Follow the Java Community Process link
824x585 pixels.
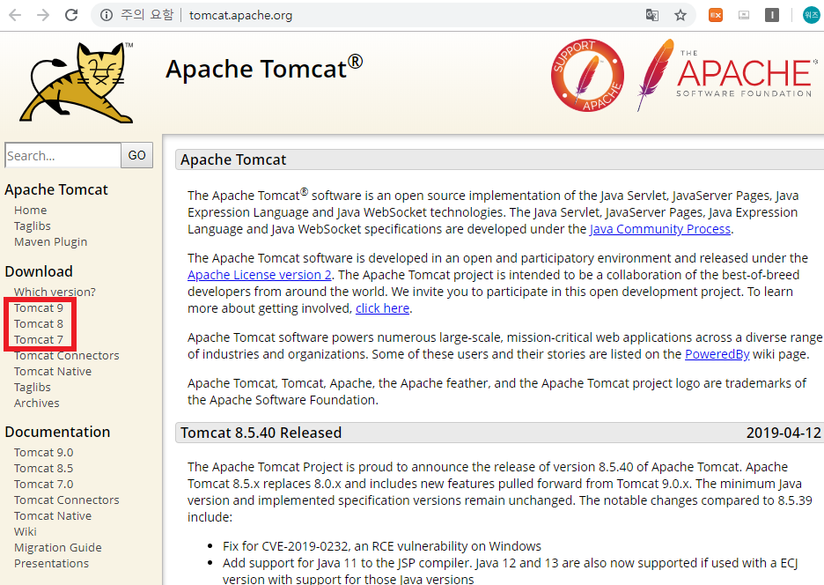point(660,229)
